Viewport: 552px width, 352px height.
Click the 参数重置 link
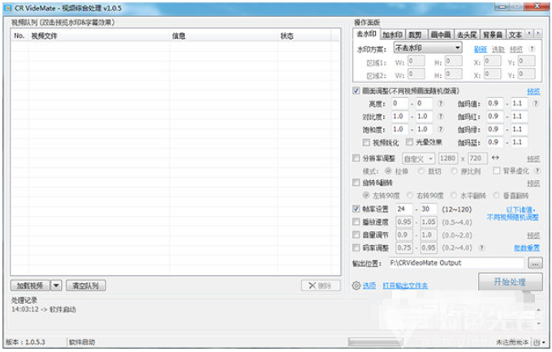[527, 248]
